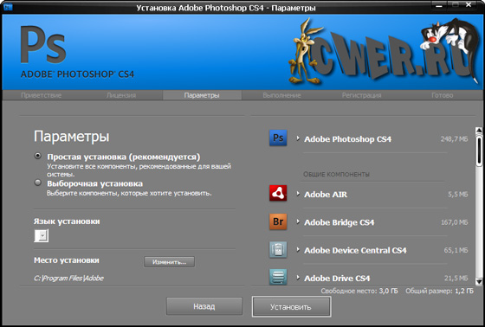
Task: Click the Общие компоненты section heading
Action: coord(336,175)
